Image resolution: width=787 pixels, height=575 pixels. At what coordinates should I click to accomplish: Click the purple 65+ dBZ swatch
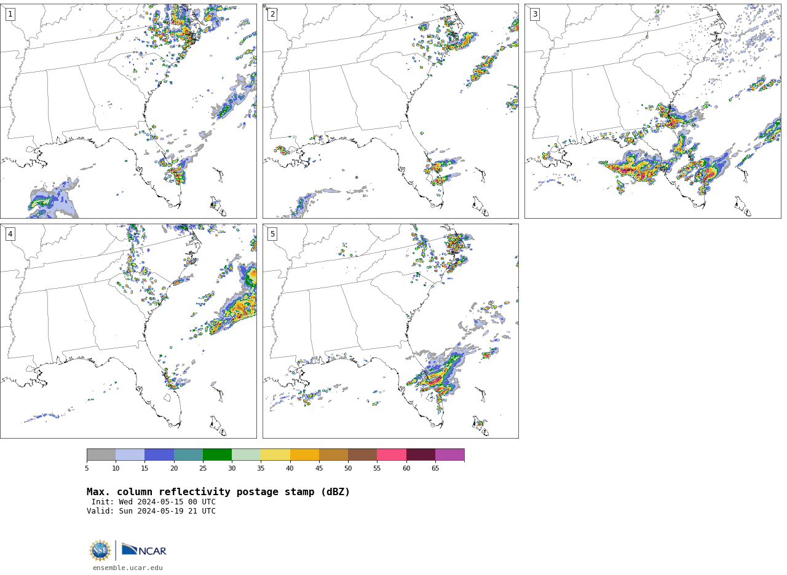[x=449, y=455]
